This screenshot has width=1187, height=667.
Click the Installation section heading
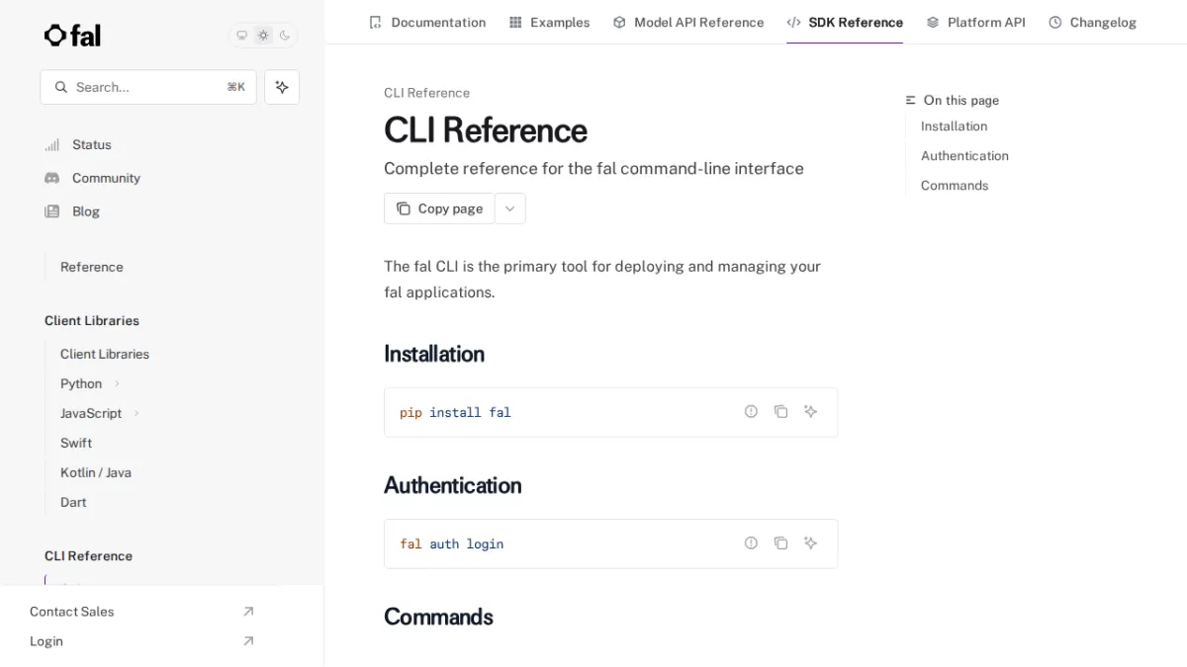[434, 354]
